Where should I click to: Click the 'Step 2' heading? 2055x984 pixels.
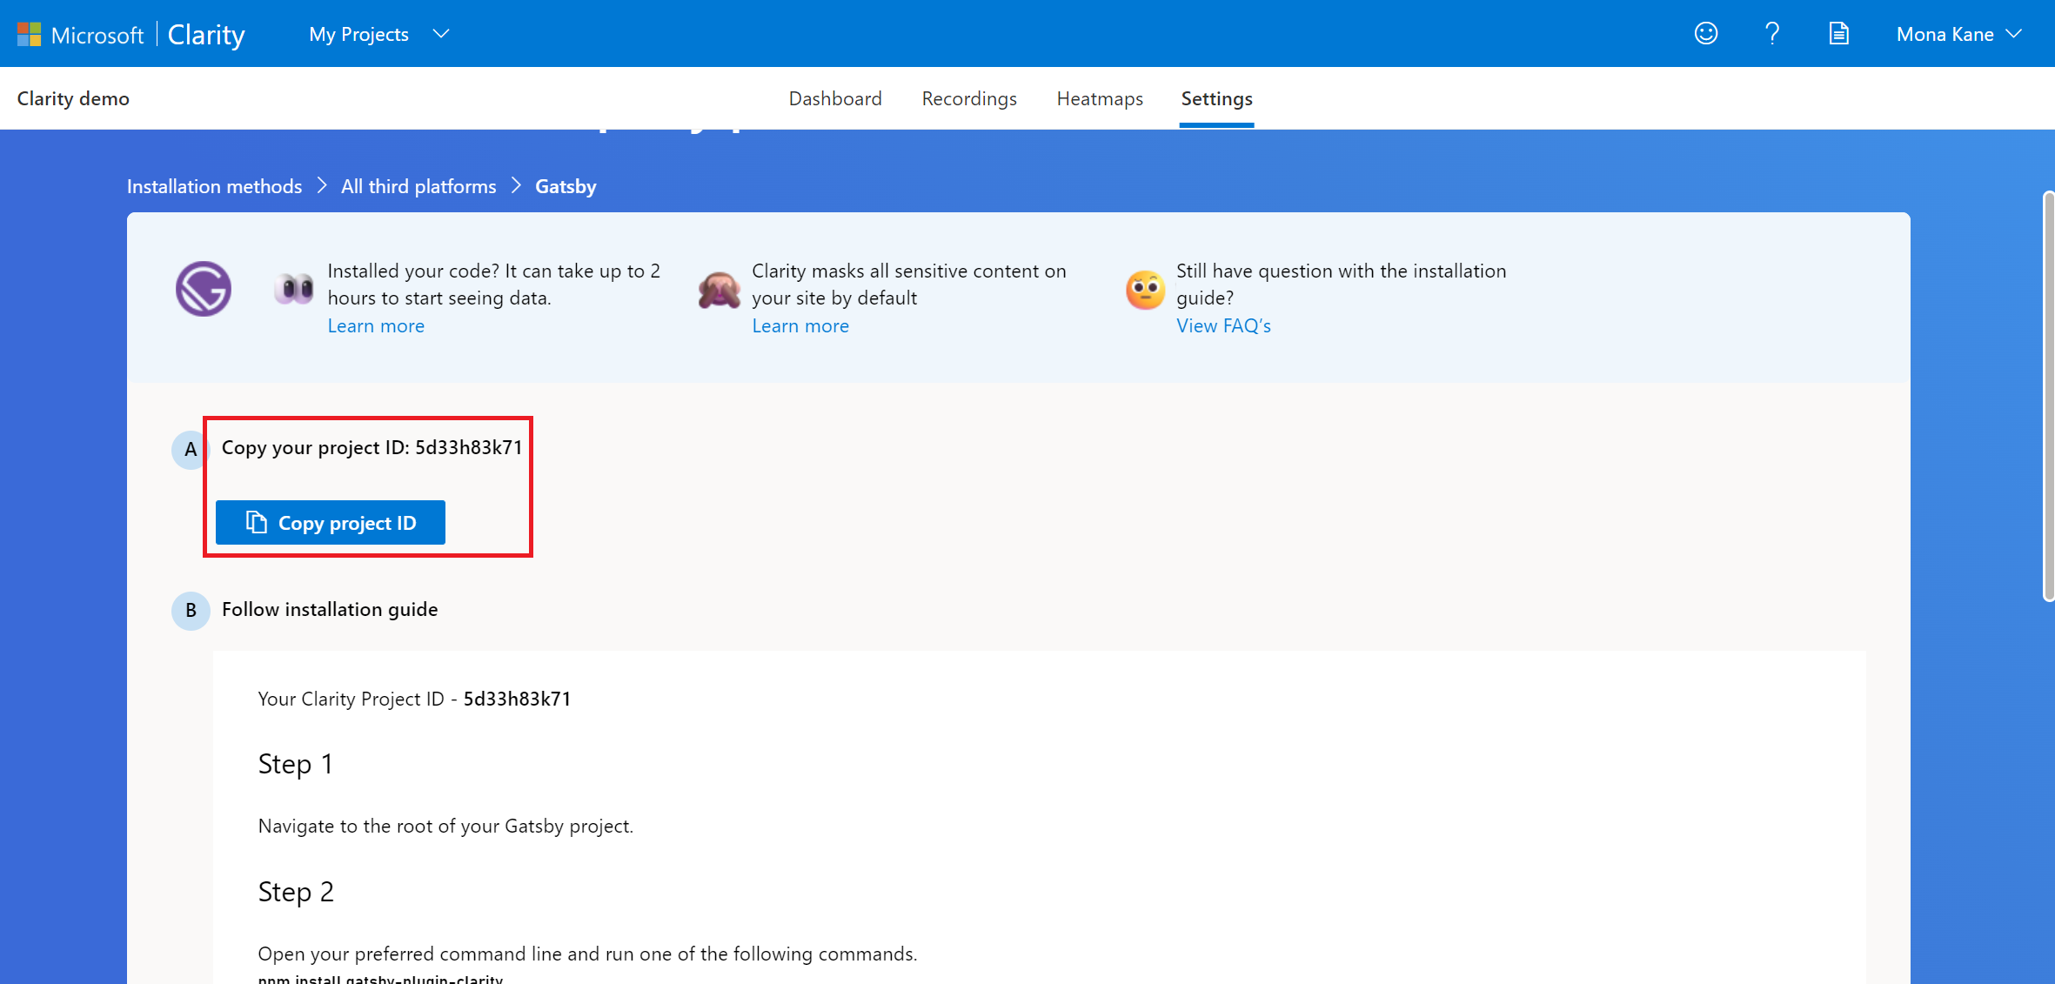[x=296, y=891]
